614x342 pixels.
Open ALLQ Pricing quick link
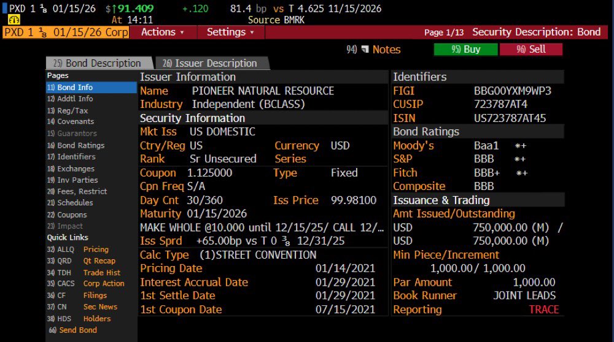pyautogui.click(x=77, y=249)
